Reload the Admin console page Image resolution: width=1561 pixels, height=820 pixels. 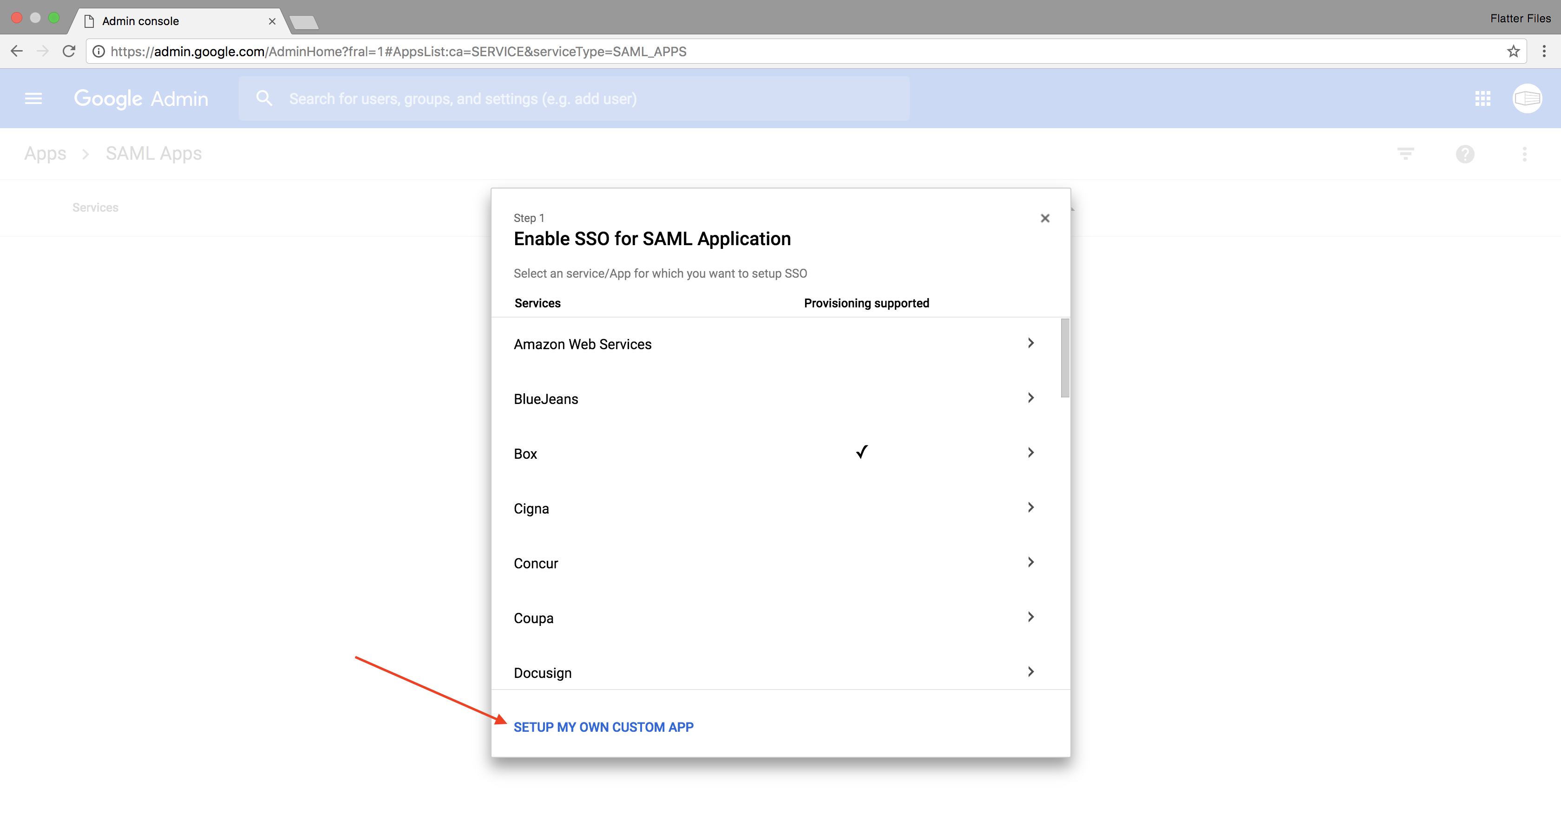pyautogui.click(x=69, y=52)
